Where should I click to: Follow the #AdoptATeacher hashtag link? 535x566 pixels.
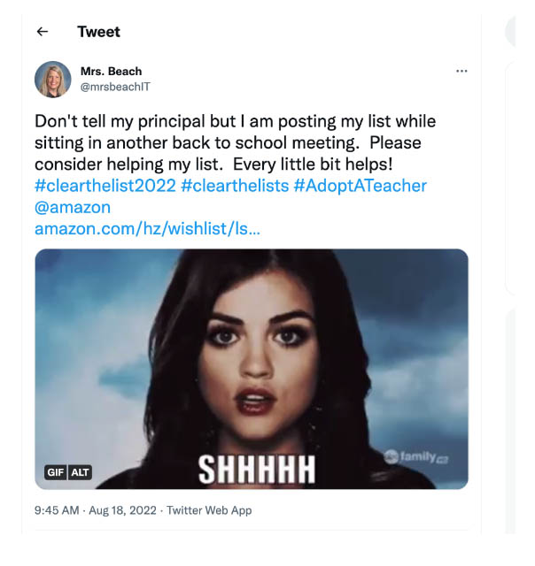point(361,186)
